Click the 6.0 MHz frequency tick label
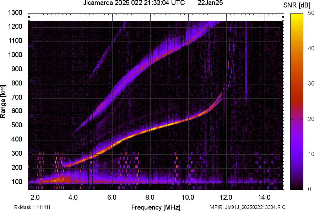 tap(112, 198)
